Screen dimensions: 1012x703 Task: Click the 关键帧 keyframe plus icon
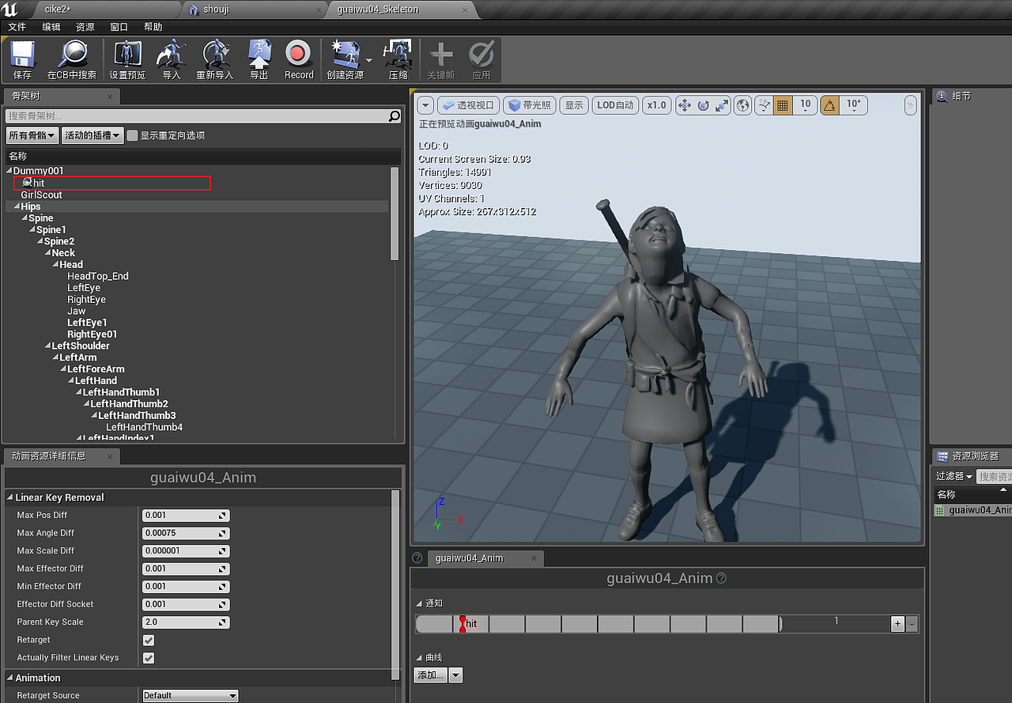pyautogui.click(x=441, y=55)
